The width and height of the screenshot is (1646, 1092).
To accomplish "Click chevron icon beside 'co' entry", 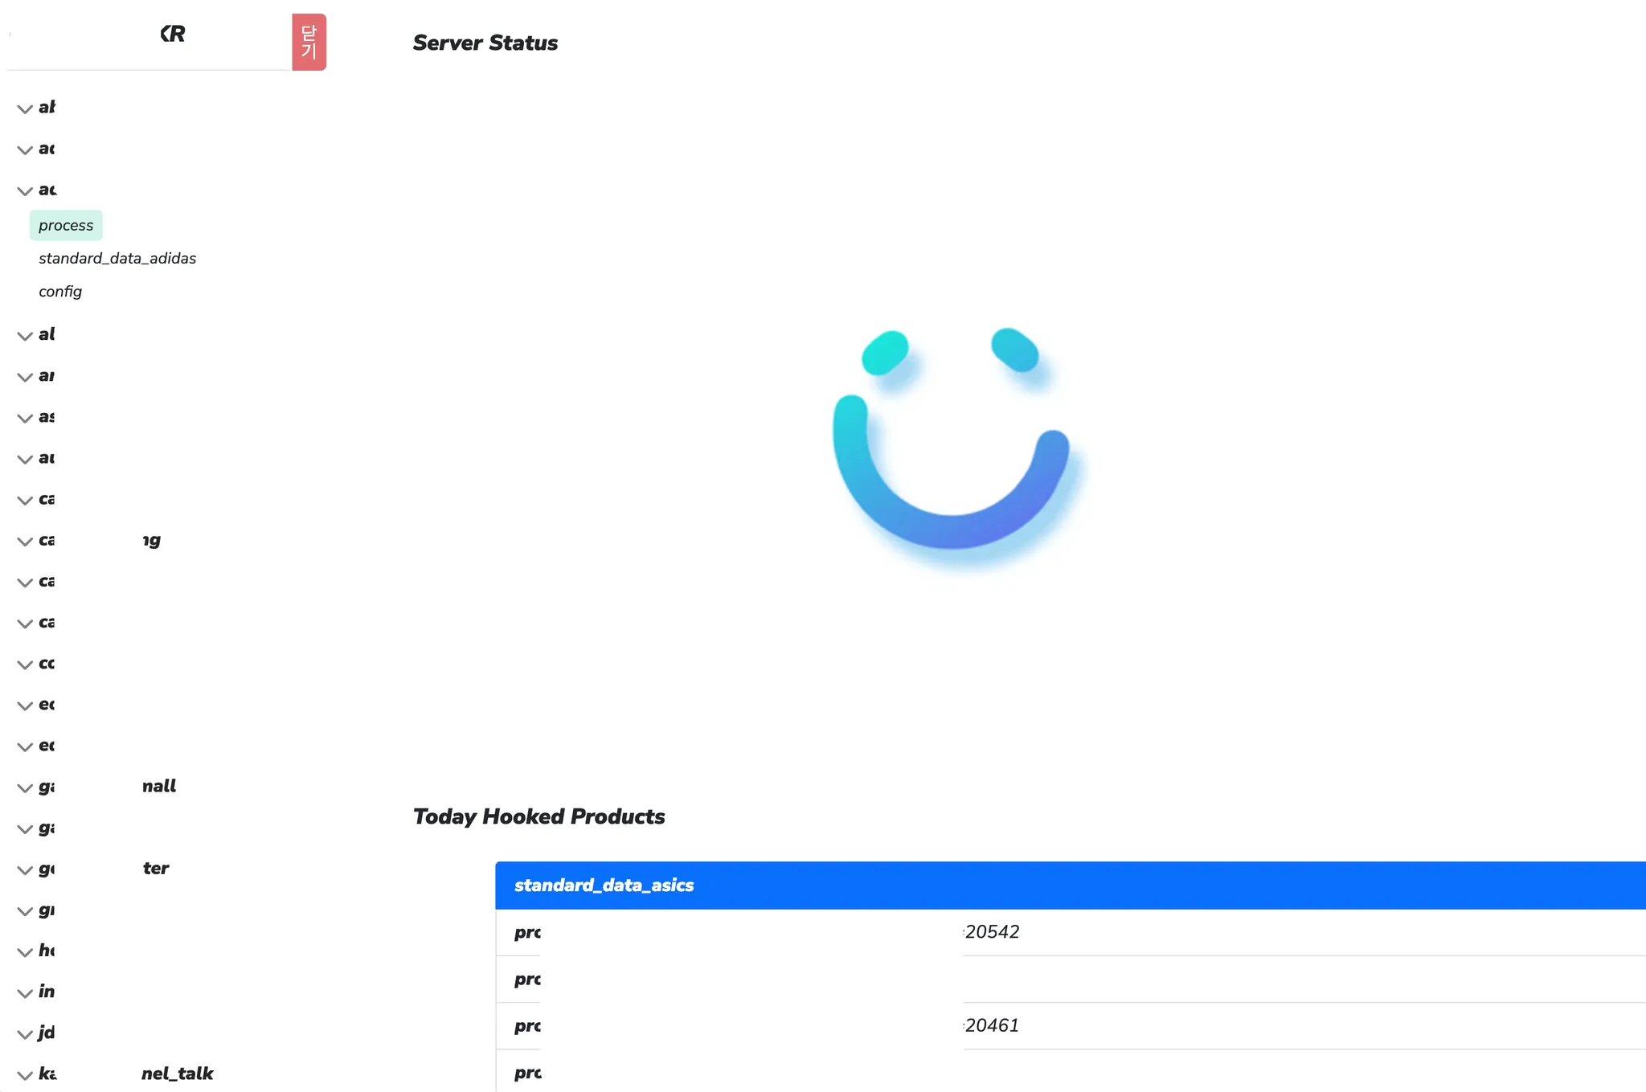I will [25, 665].
